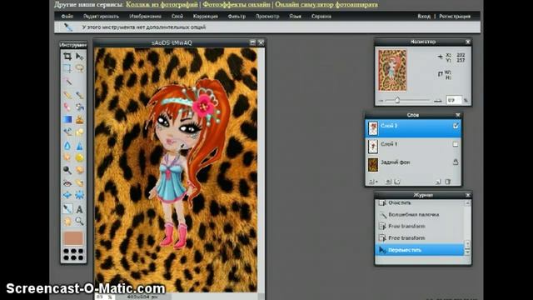Open the Изображение menu
Viewport: 533px width, 300px height.
click(145, 17)
